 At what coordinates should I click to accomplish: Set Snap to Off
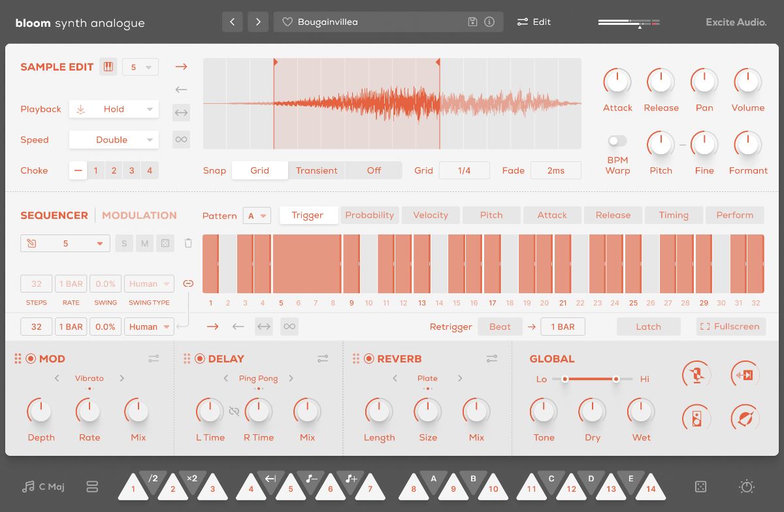coord(374,170)
